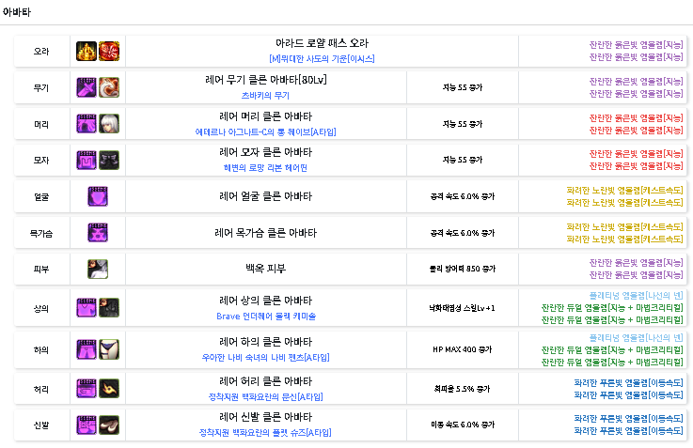Click the purple top avatar icon in 상의 row
Viewport: 693px width, 448px height.
(x=87, y=307)
